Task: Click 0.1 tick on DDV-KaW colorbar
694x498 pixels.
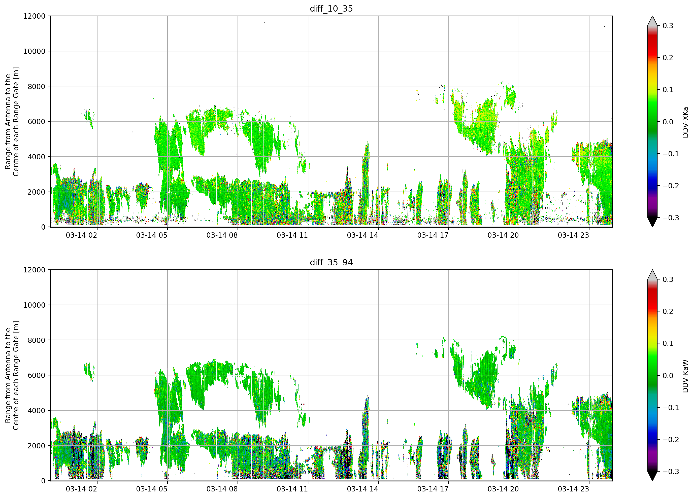Action: (x=668, y=343)
